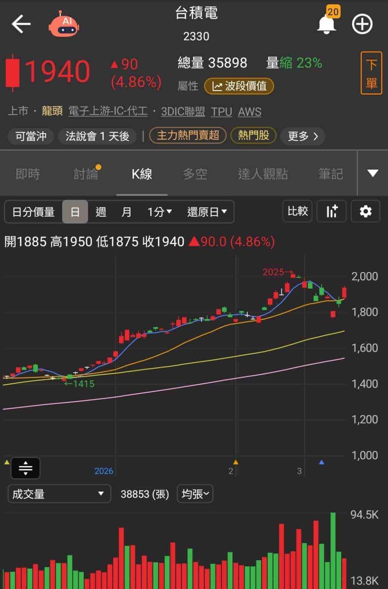Tap the 2026 date axis label
388x589 pixels.
(x=104, y=471)
